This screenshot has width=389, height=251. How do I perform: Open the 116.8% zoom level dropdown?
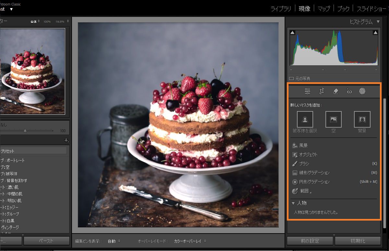(x=62, y=21)
